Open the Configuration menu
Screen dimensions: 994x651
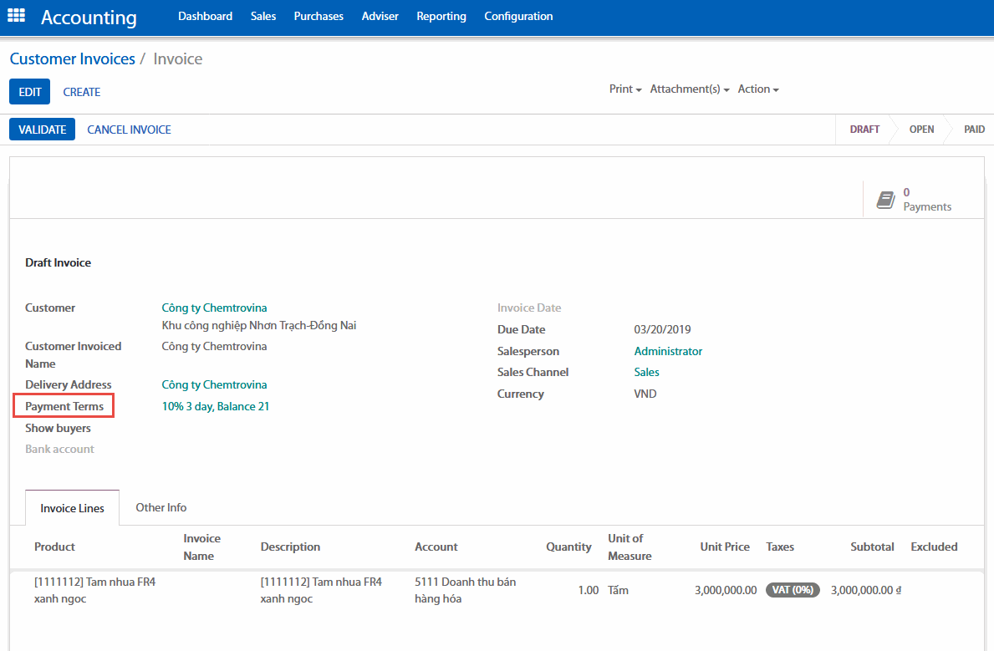pos(518,16)
